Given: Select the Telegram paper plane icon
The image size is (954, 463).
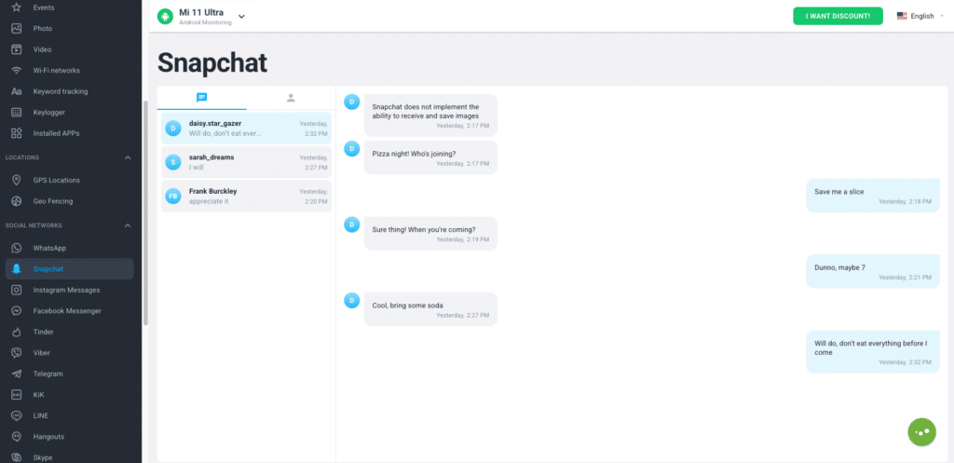Looking at the screenshot, I should coord(16,374).
